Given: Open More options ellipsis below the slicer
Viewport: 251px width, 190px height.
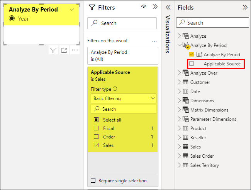Looking at the screenshot, I should [x=75, y=50].
